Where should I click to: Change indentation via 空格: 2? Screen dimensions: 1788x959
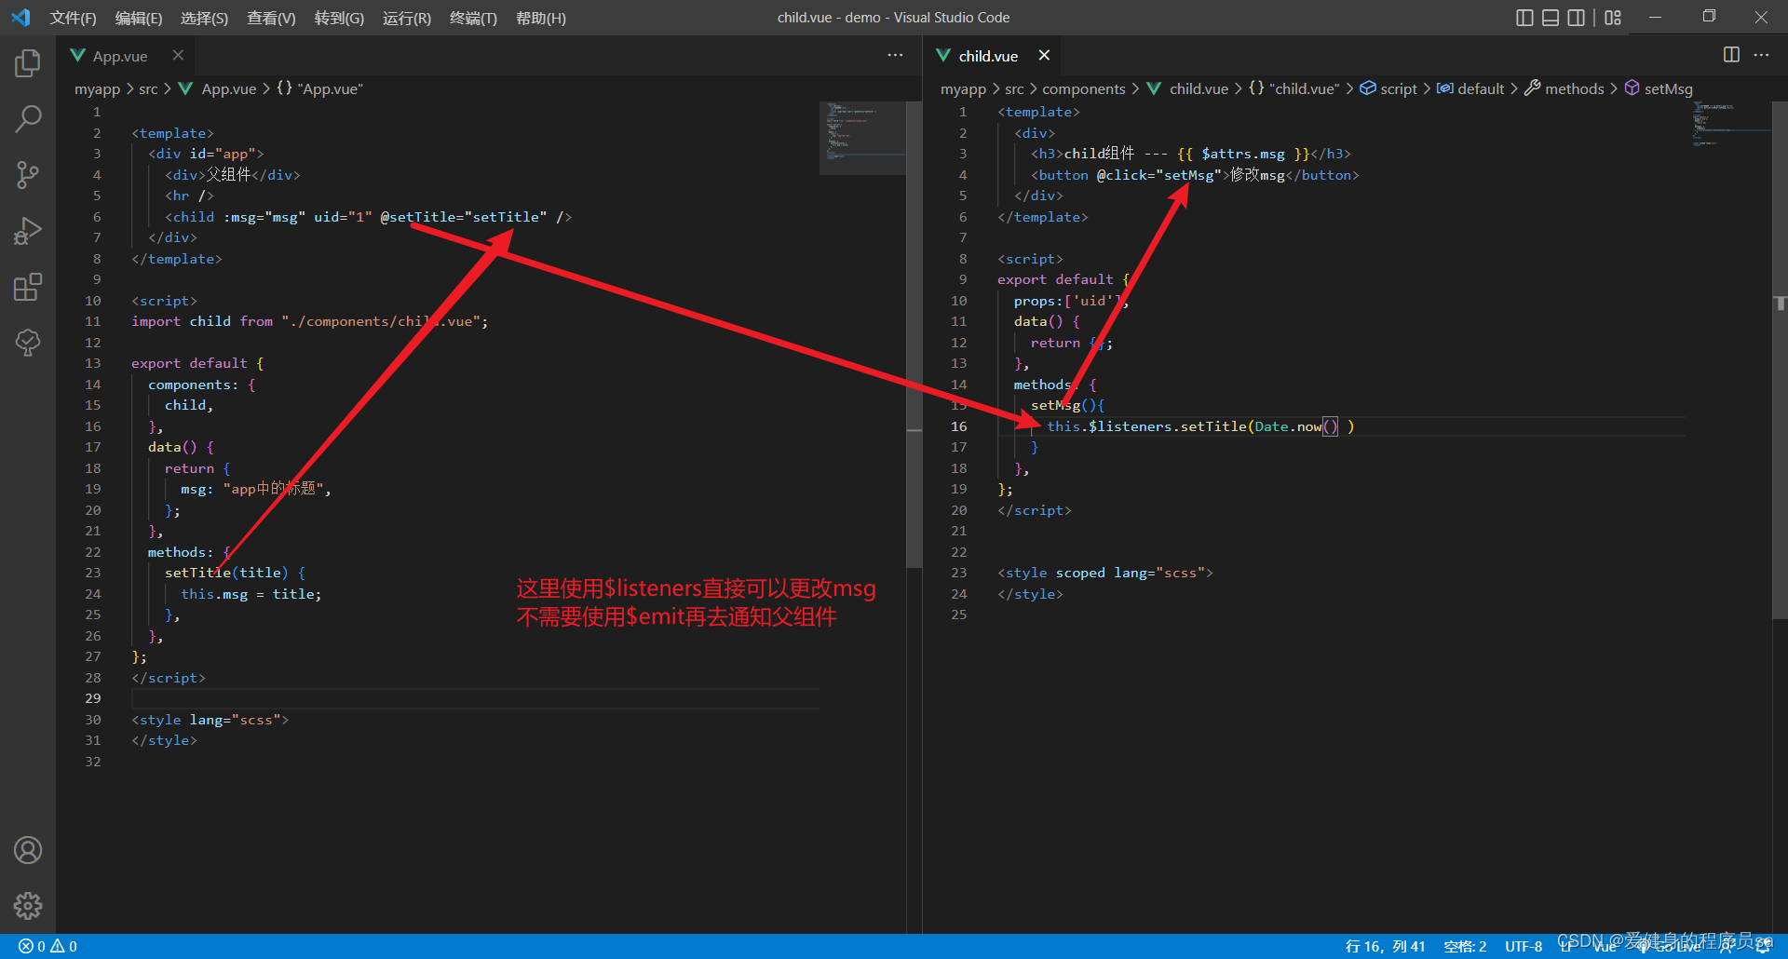(1465, 946)
